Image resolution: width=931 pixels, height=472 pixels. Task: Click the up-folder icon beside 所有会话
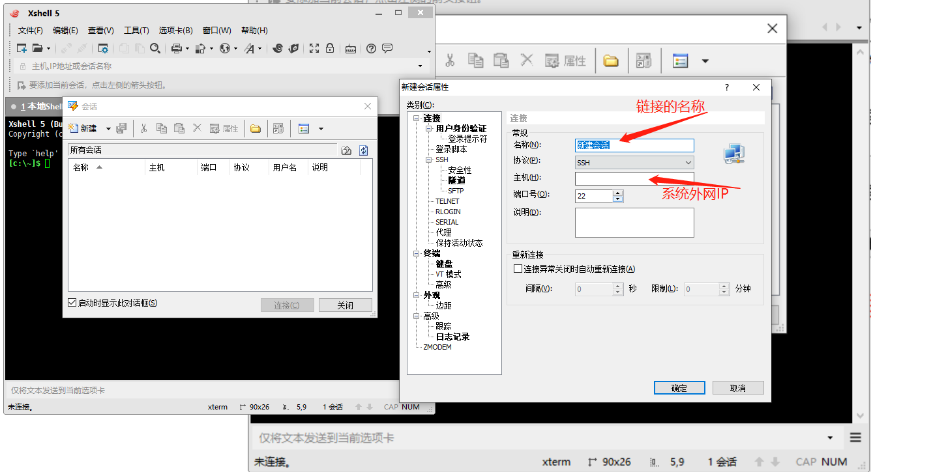(346, 150)
